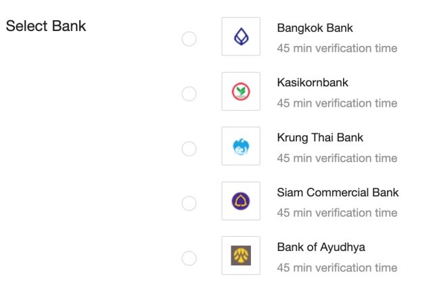The width and height of the screenshot is (433, 301).
Task: Pick the Krung Thai Bank radio button
Action: pos(189,148)
